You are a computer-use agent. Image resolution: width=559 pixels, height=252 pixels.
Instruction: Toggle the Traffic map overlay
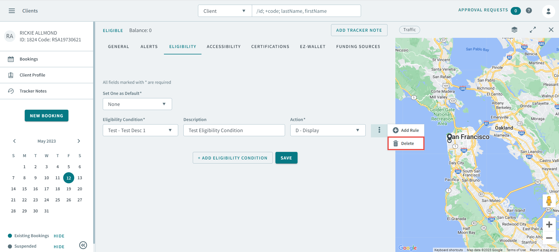(409, 30)
